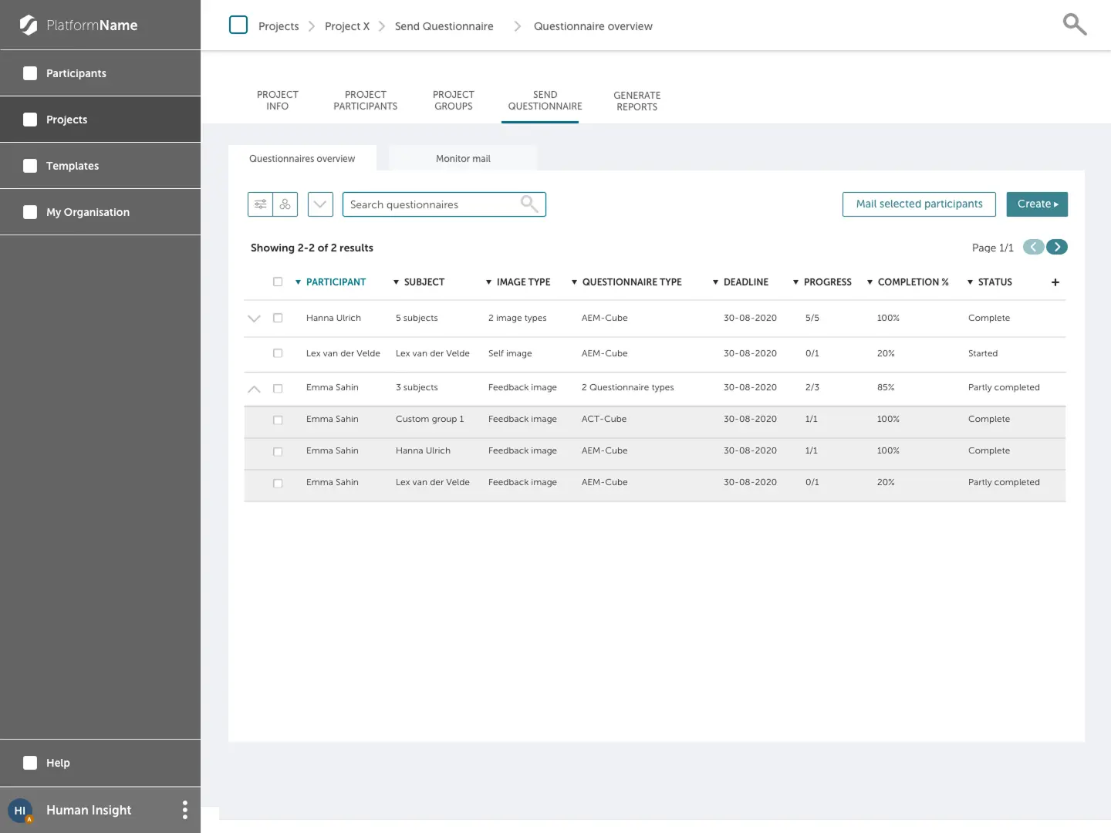This screenshot has height=833, width=1111.
Task: Click the filter sliders icon
Action: pos(261,204)
